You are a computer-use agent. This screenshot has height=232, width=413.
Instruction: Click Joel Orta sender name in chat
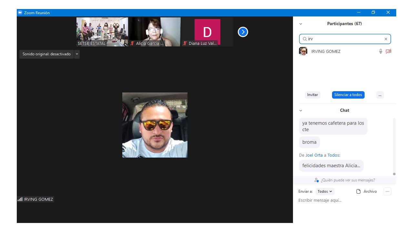[314, 155]
